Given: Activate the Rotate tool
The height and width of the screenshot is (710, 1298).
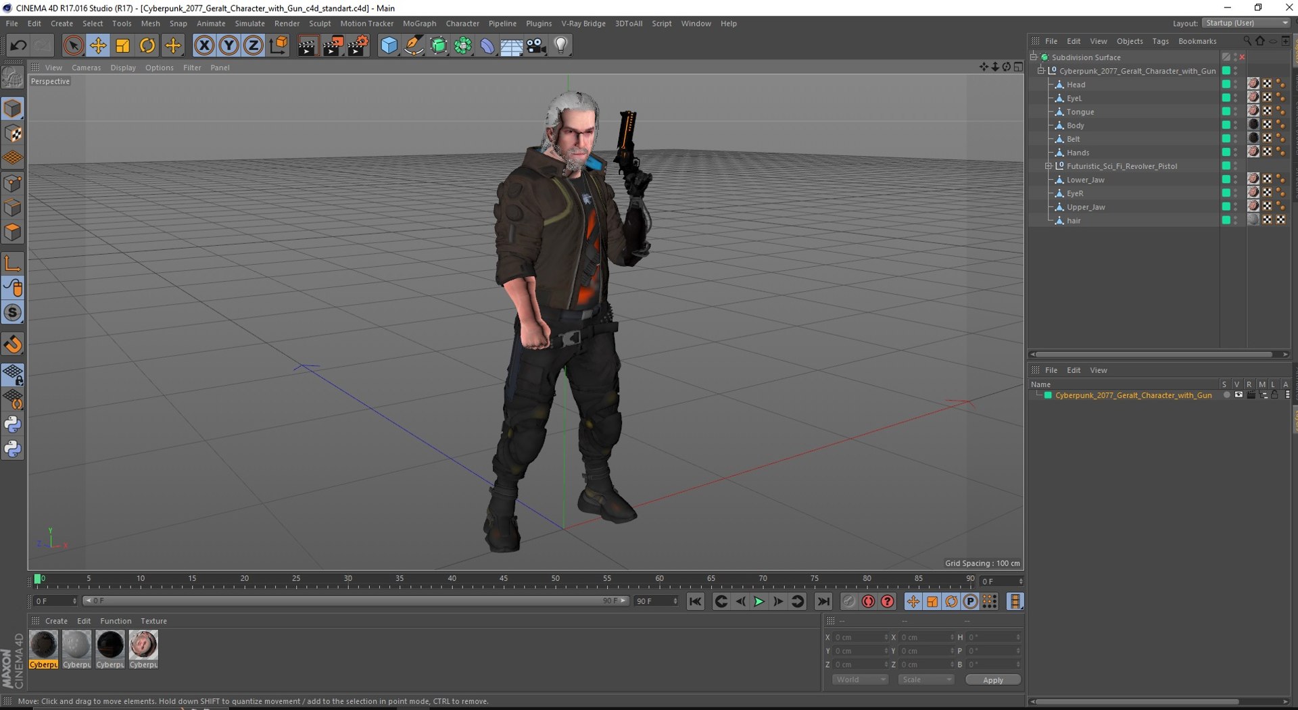Looking at the screenshot, I should (x=147, y=46).
